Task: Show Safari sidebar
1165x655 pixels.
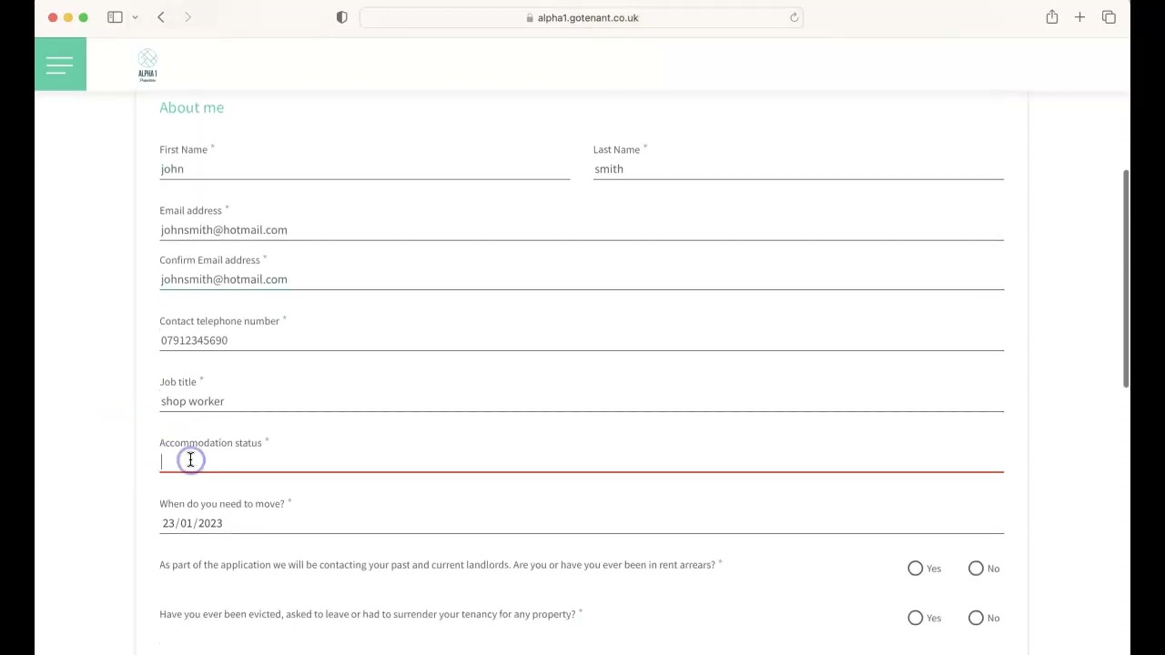Action: pyautogui.click(x=115, y=17)
